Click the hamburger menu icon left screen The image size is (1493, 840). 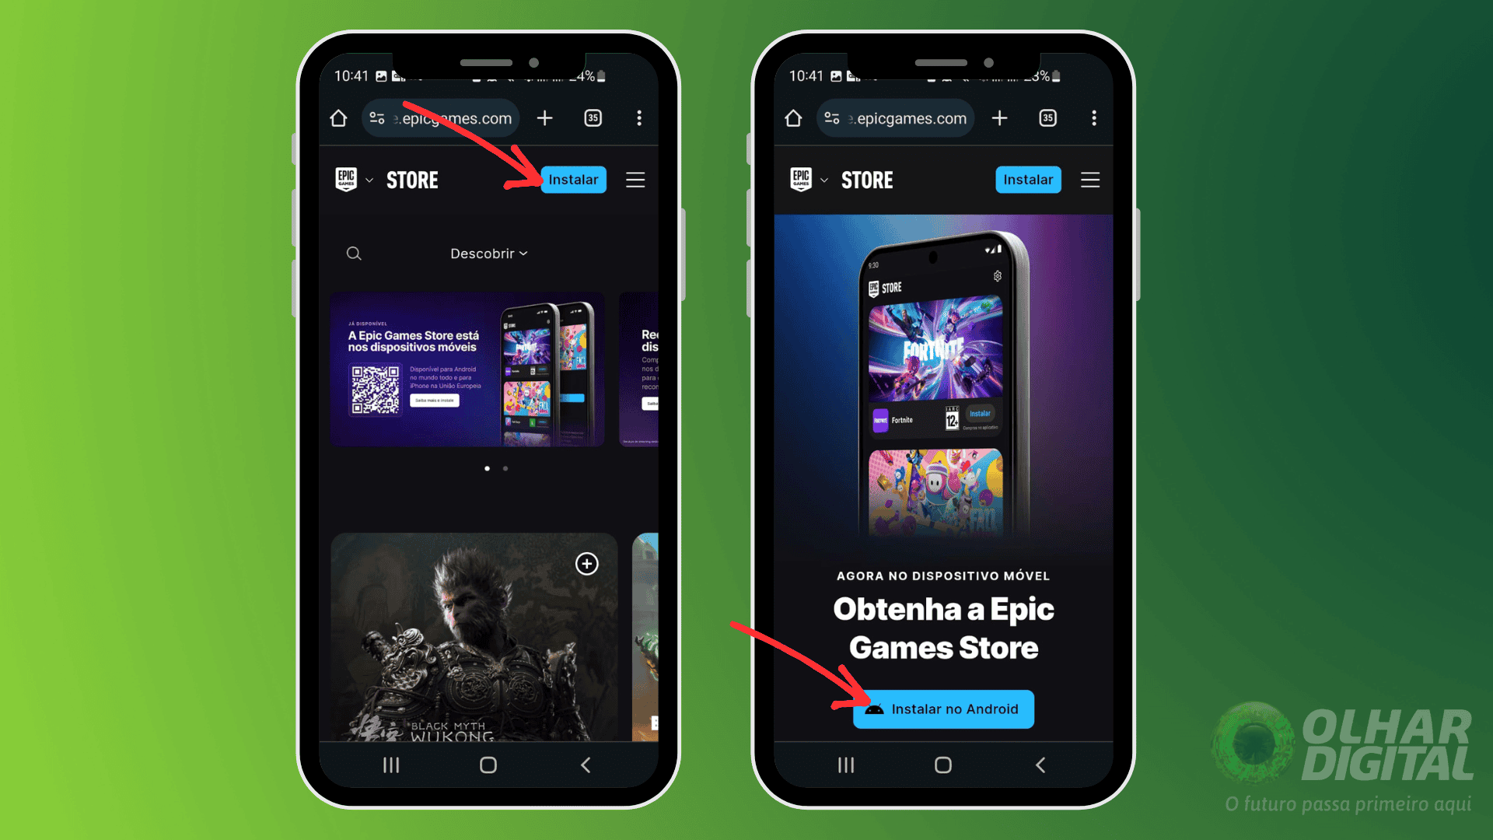click(636, 180)
